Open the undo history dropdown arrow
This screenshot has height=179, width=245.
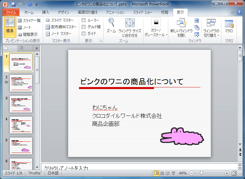coord(24,5)
